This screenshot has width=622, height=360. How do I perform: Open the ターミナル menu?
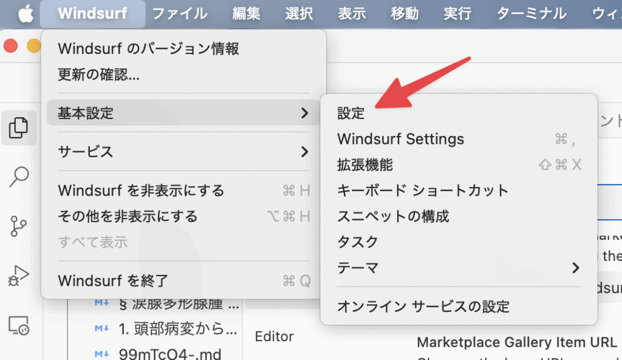tap(531, 14)
